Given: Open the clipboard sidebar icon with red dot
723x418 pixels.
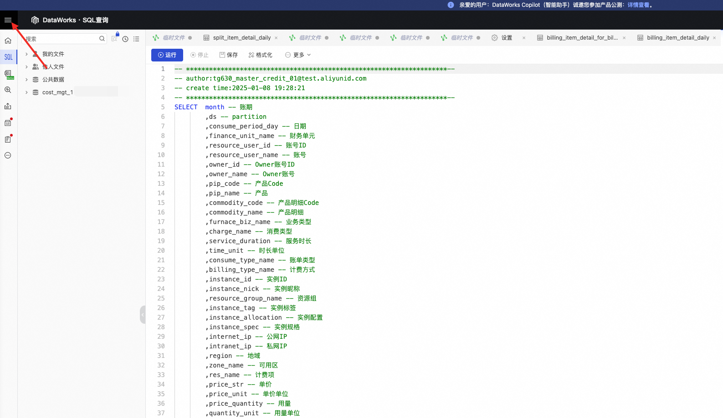Looking at the screenshot, I should pos(8,139).
